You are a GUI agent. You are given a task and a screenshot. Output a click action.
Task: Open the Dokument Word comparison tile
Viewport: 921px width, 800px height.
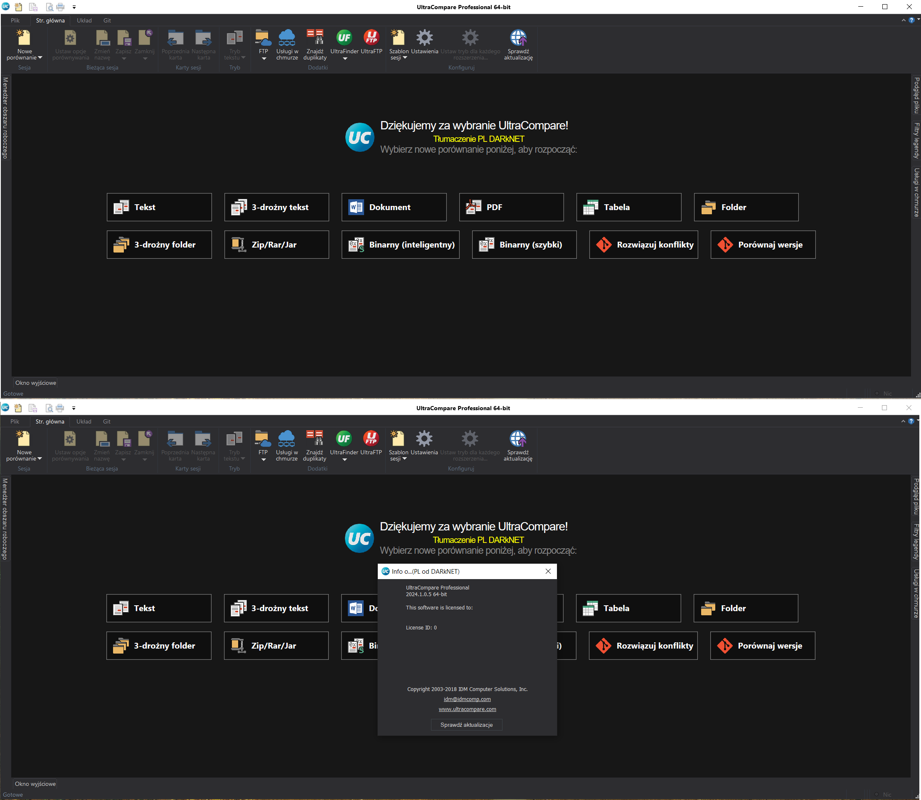tap(394, 207)
